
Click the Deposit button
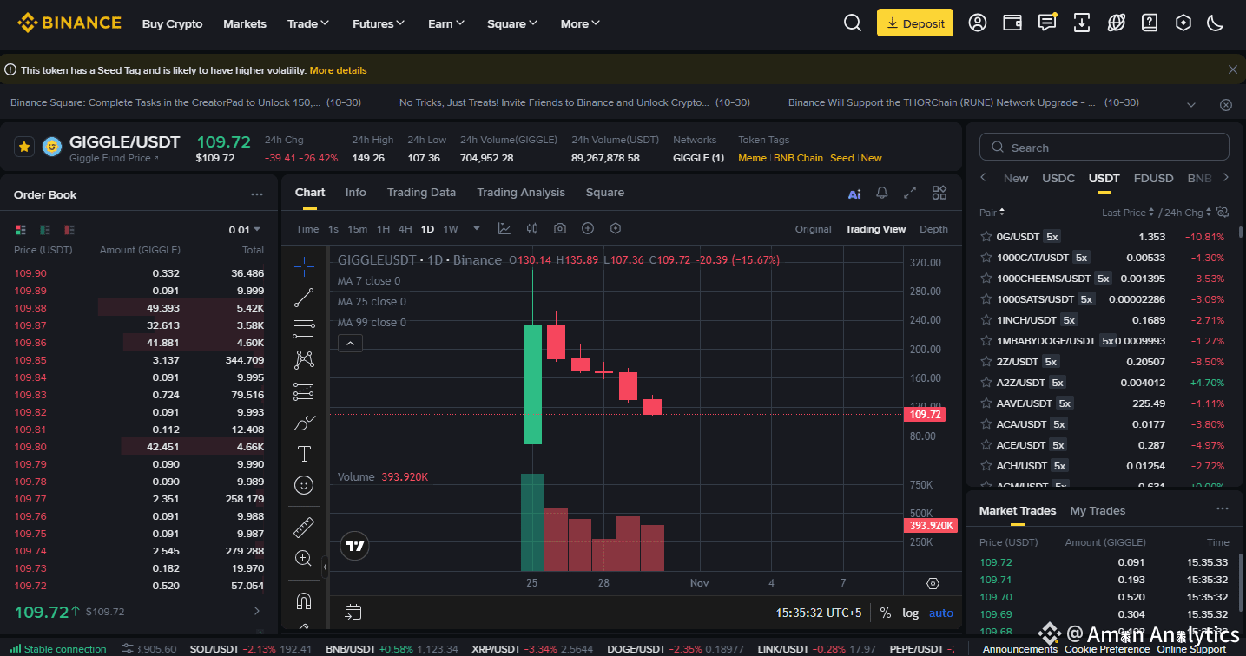(915, 23)
